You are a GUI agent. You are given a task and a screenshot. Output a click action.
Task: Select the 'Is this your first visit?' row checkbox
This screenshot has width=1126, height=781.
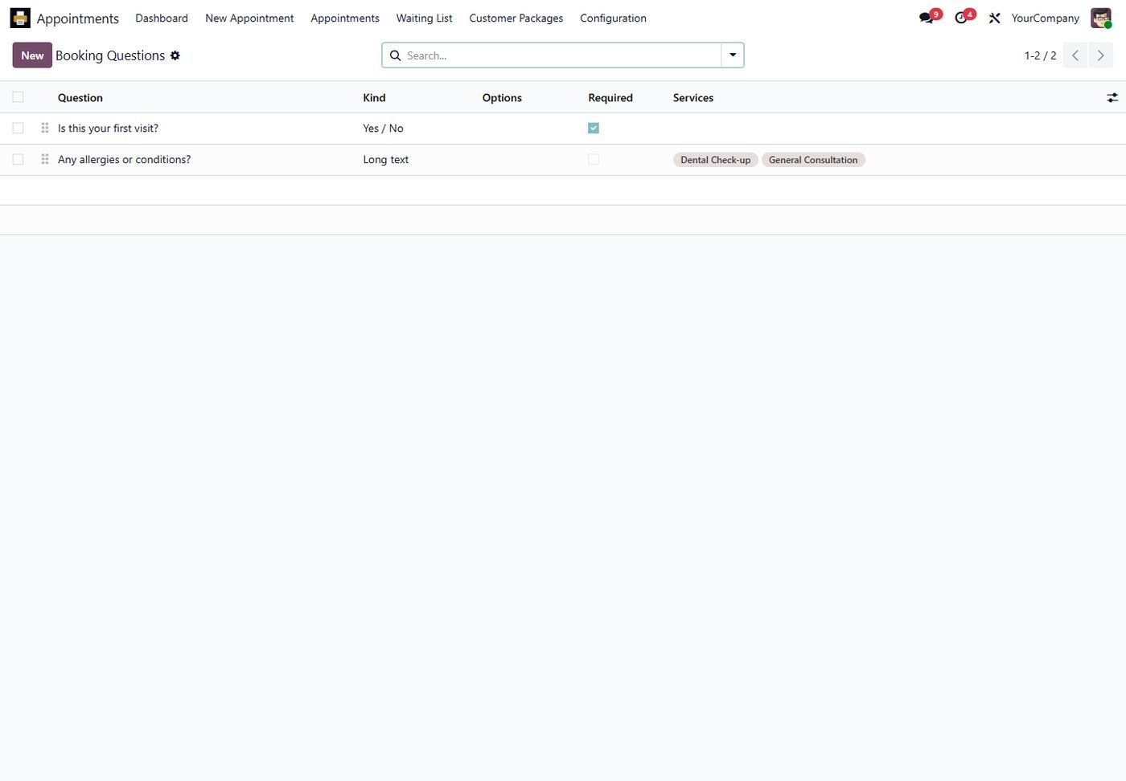point(18,129)
